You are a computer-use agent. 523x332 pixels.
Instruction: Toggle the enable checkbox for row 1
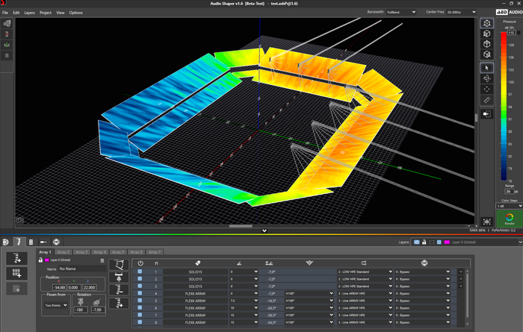click(x=140, y=272)
